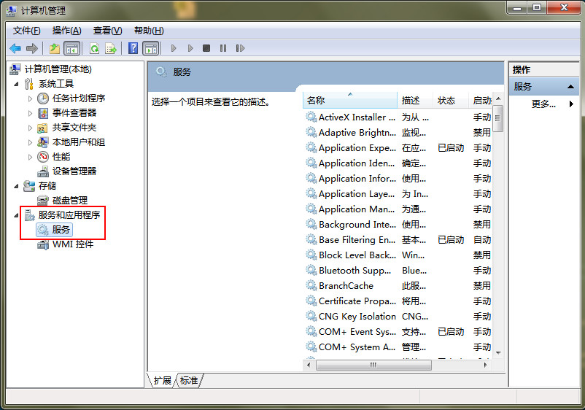
Task: Collapse the 服务和应用程序 tree node
Action: point(16,215)
